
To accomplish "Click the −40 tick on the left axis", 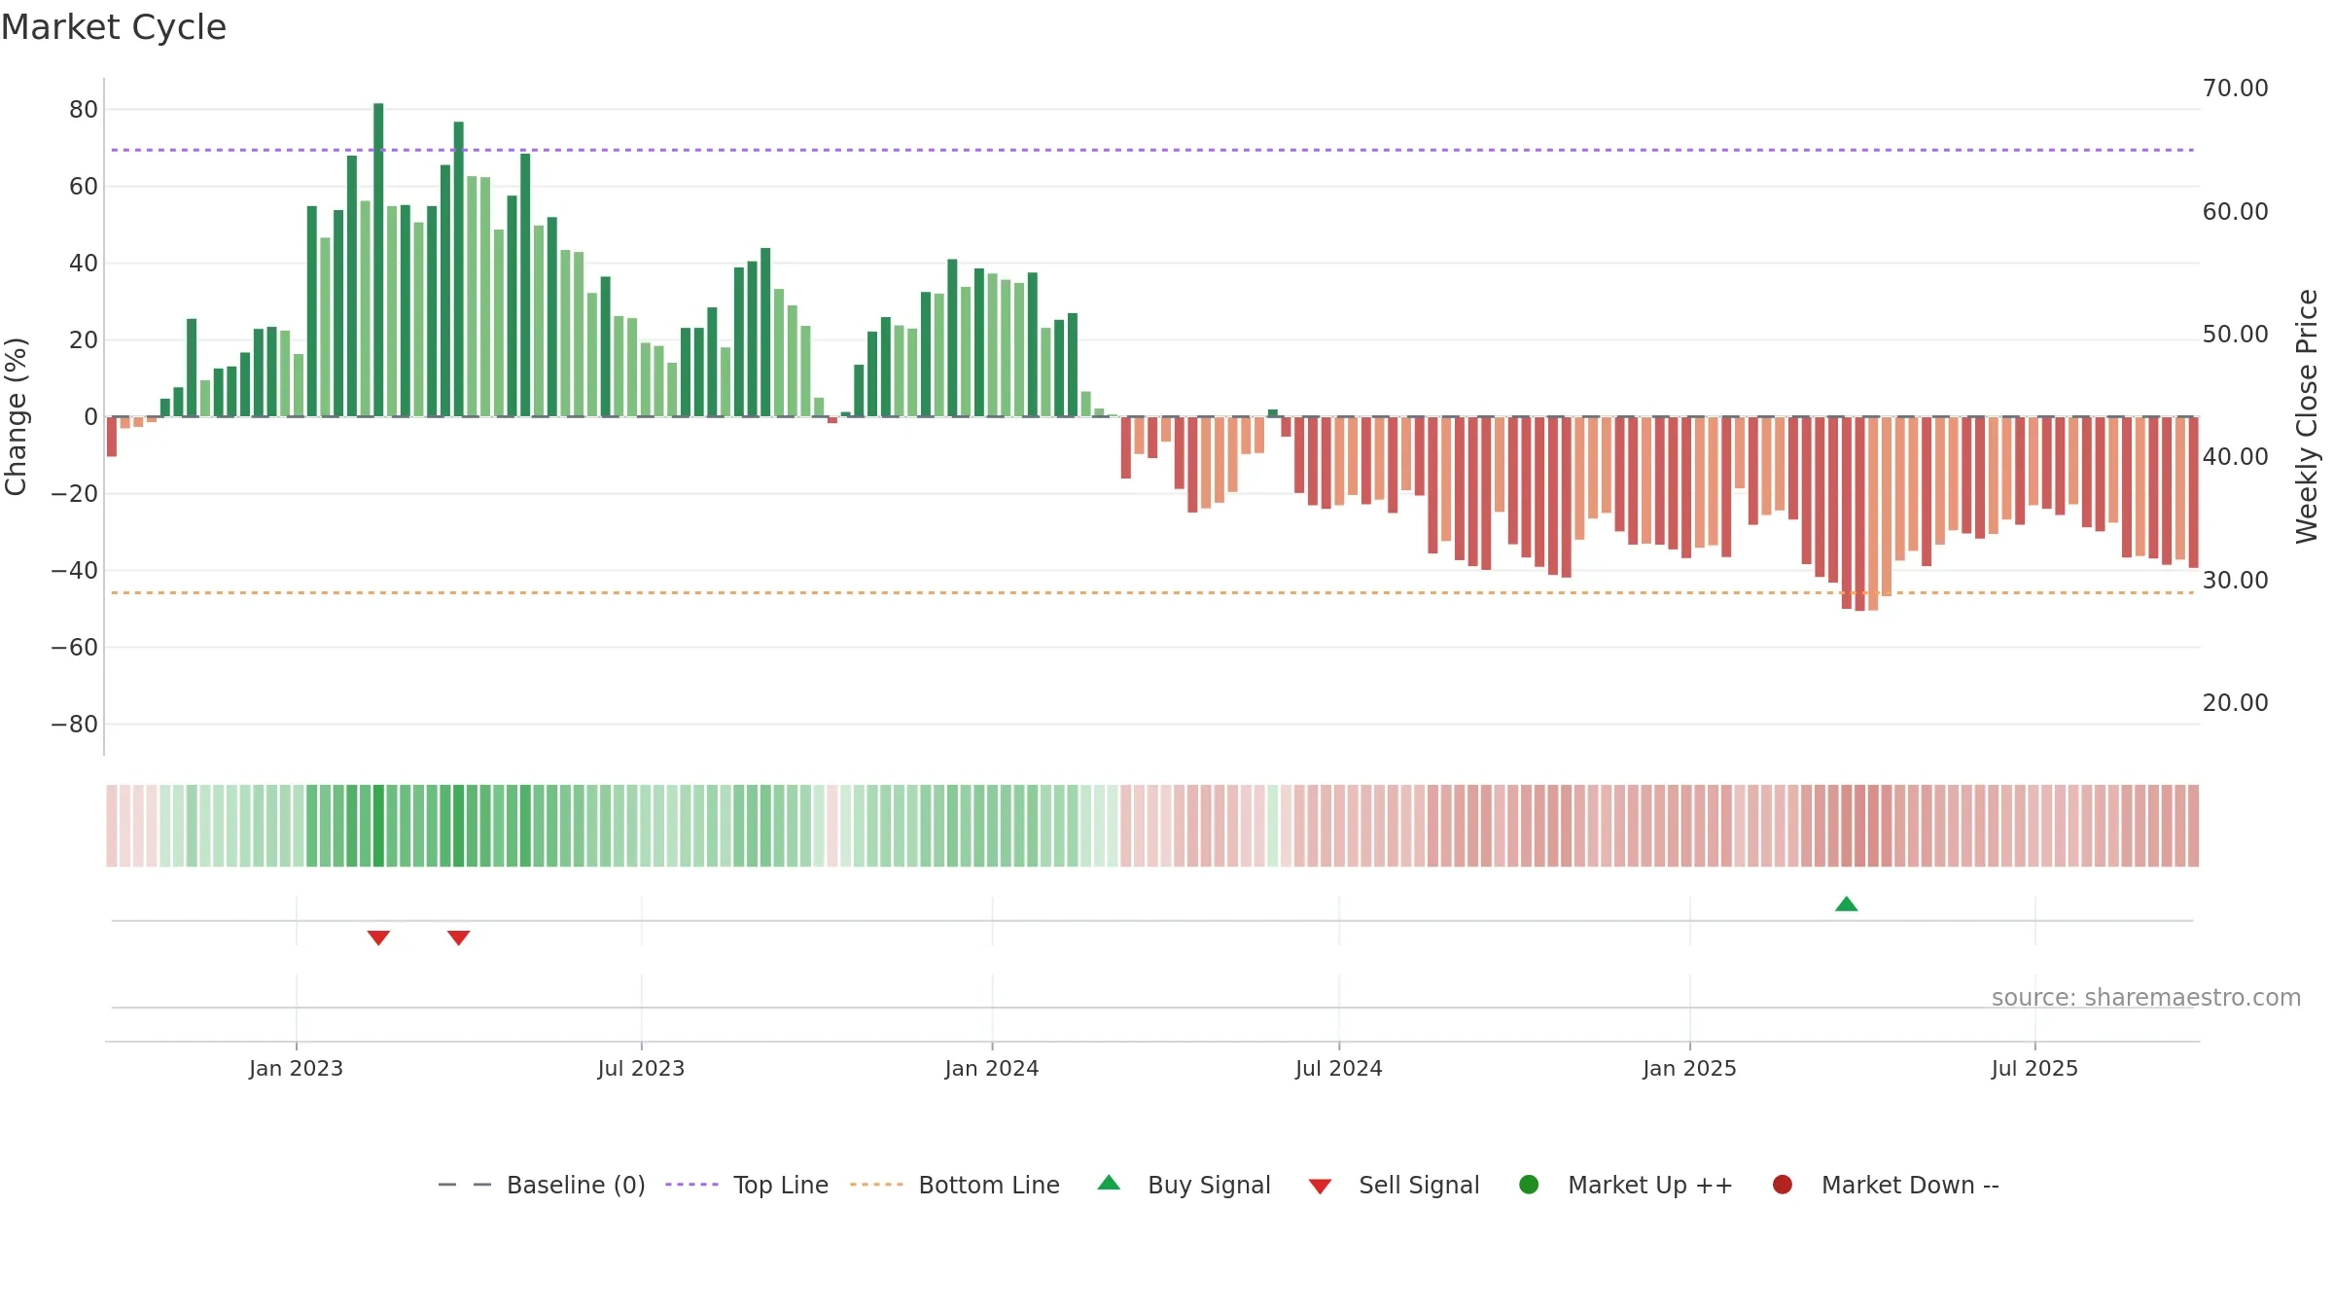I will tap(74, 571).
